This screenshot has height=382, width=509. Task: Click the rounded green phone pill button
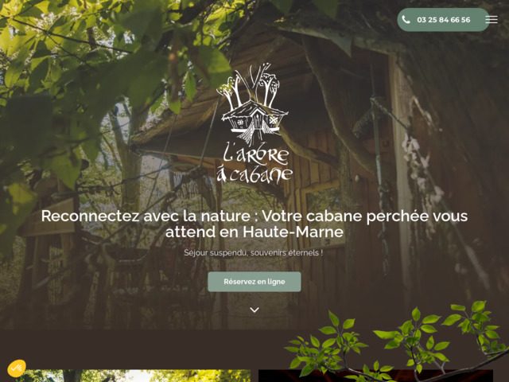[x=443, y=20]
